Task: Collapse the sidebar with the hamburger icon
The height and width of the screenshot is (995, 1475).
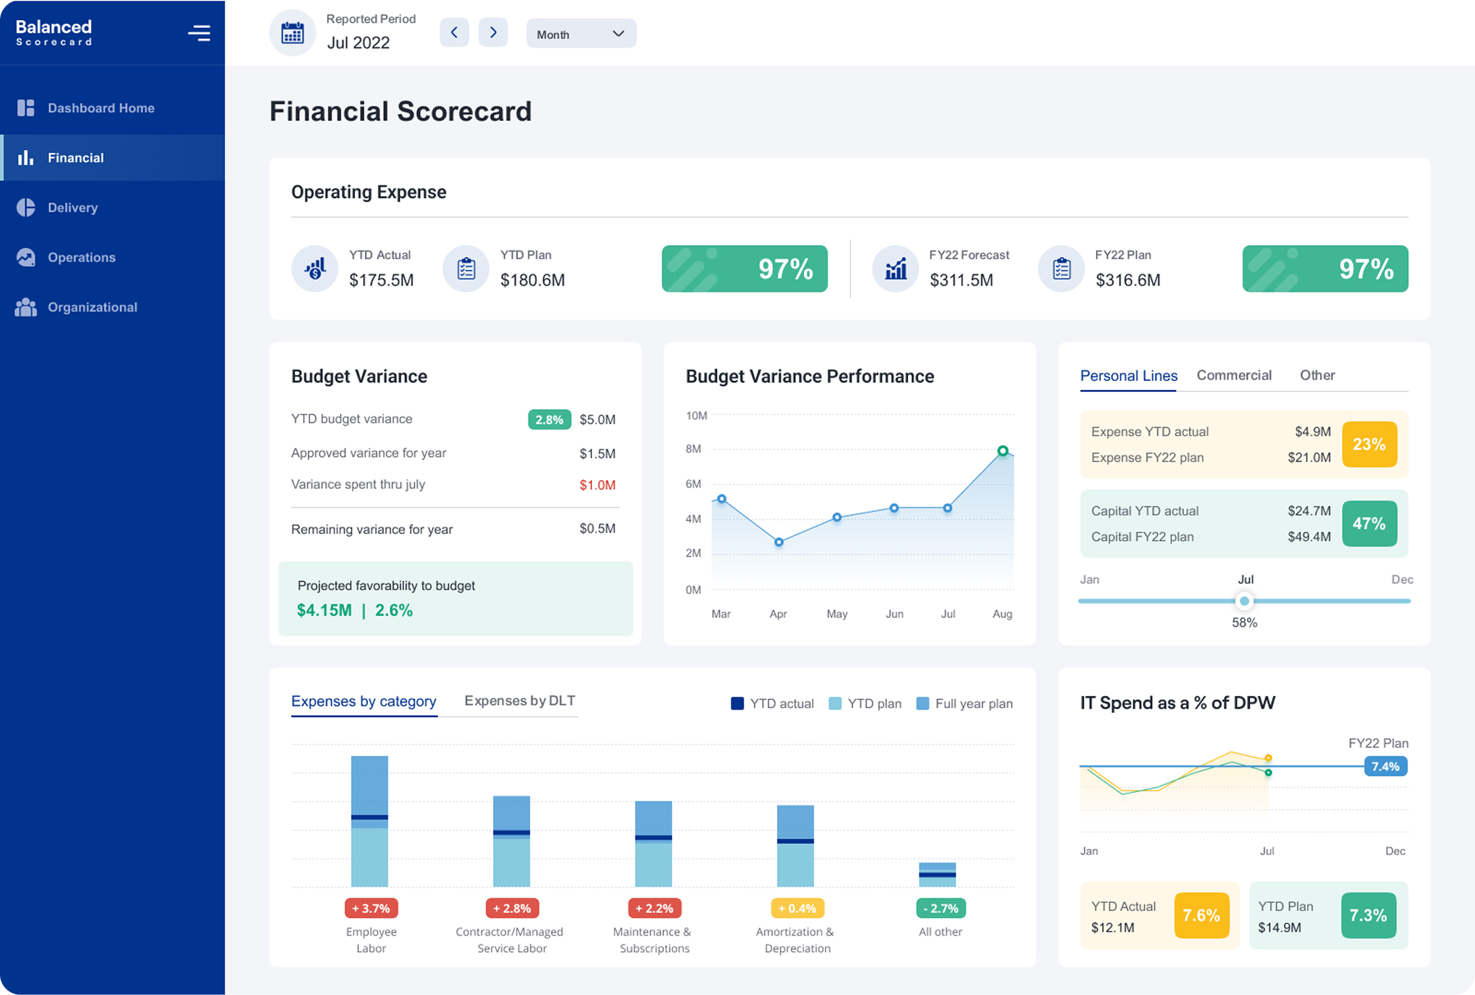Action: 199,32
